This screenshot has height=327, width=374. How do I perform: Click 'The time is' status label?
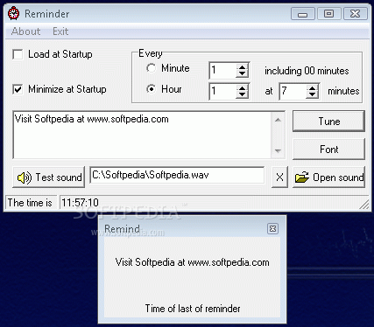pyautogui.click(x=30, y=203)
